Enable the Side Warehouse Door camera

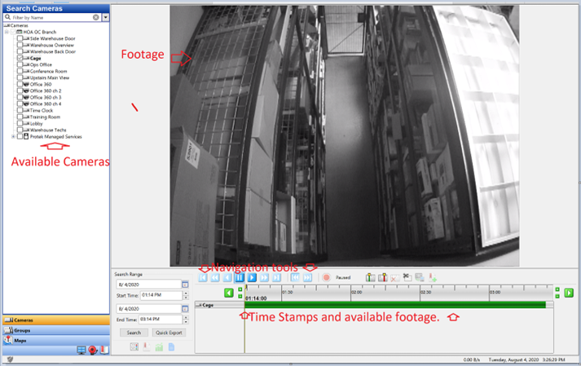[20, 38]
